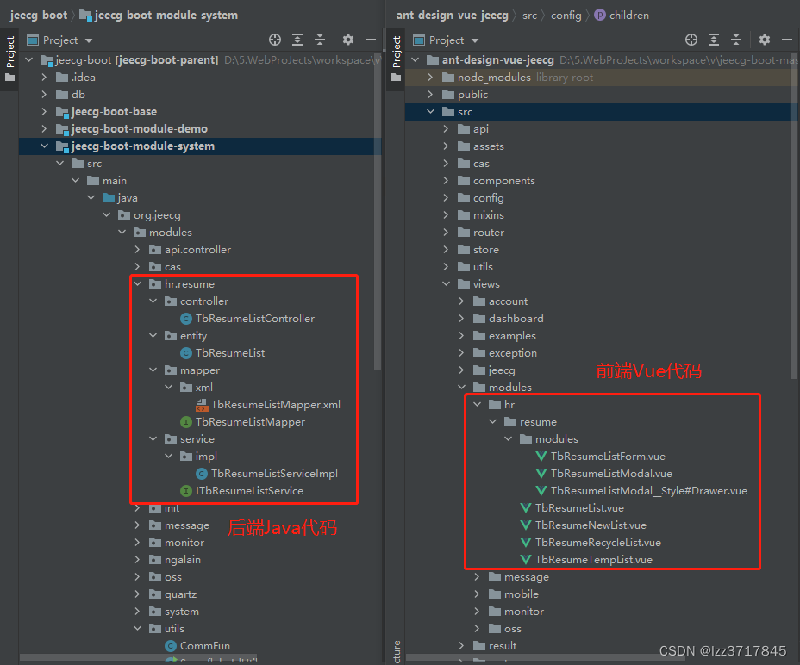This screenshot has height=665, width=800.
Task: Select TbResumeList entity class icon
Action: click(x=186, y=353)
